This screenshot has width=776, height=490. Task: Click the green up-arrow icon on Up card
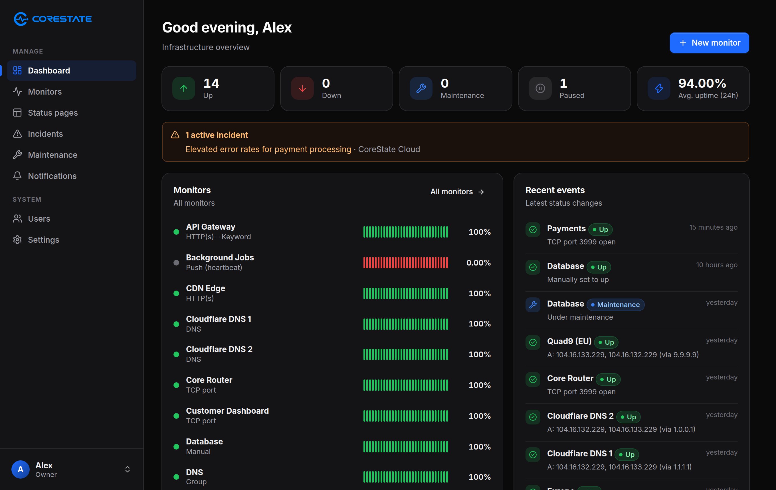click(x=184, y=89)
